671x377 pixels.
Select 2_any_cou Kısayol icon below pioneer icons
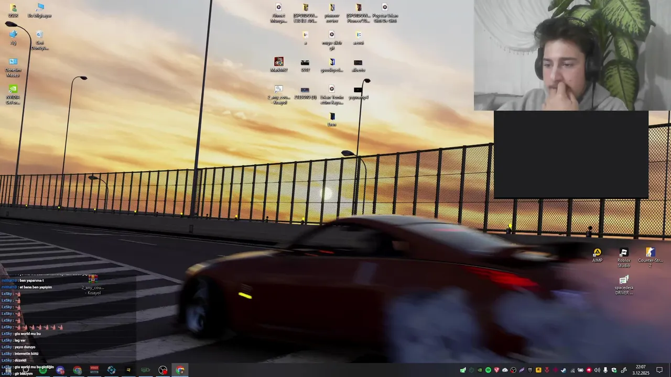tap(278, 95)
